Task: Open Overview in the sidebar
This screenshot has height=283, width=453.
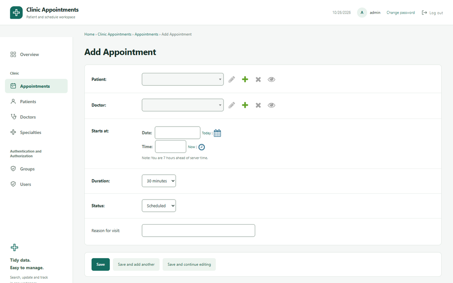Action: (36, 54)
